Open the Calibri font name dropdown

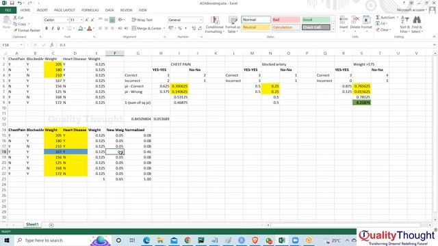68,20
